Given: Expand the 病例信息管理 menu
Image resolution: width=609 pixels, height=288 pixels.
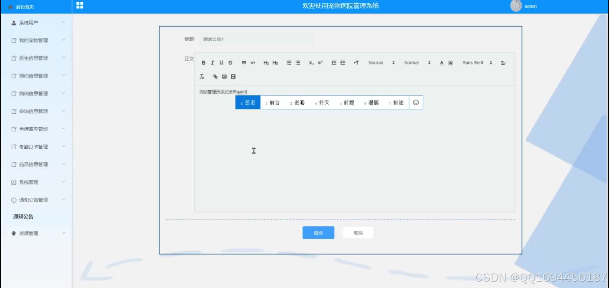Looking at the screenshot, I should coord(36,94).
